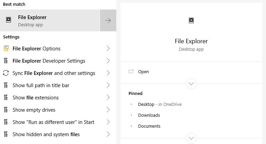Screen dimensions: 266x144
Task: Open pinned Documents folder
Action: click(x=149, y=126)
